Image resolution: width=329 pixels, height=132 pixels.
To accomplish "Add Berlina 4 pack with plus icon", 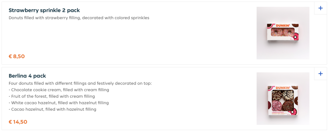I will tap(321, 74).
